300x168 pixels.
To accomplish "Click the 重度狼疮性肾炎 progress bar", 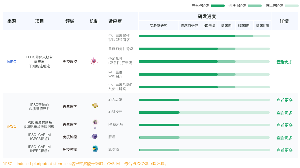I will coord(204,49).
